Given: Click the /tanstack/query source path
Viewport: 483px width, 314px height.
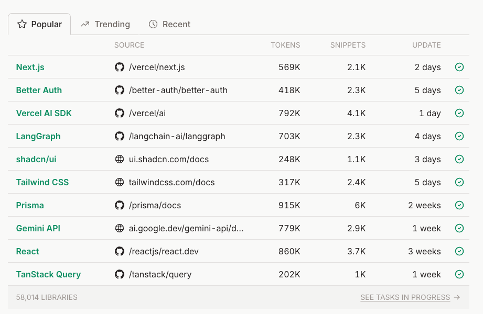Looking at the screenshot, I should (x=160, y=274).
